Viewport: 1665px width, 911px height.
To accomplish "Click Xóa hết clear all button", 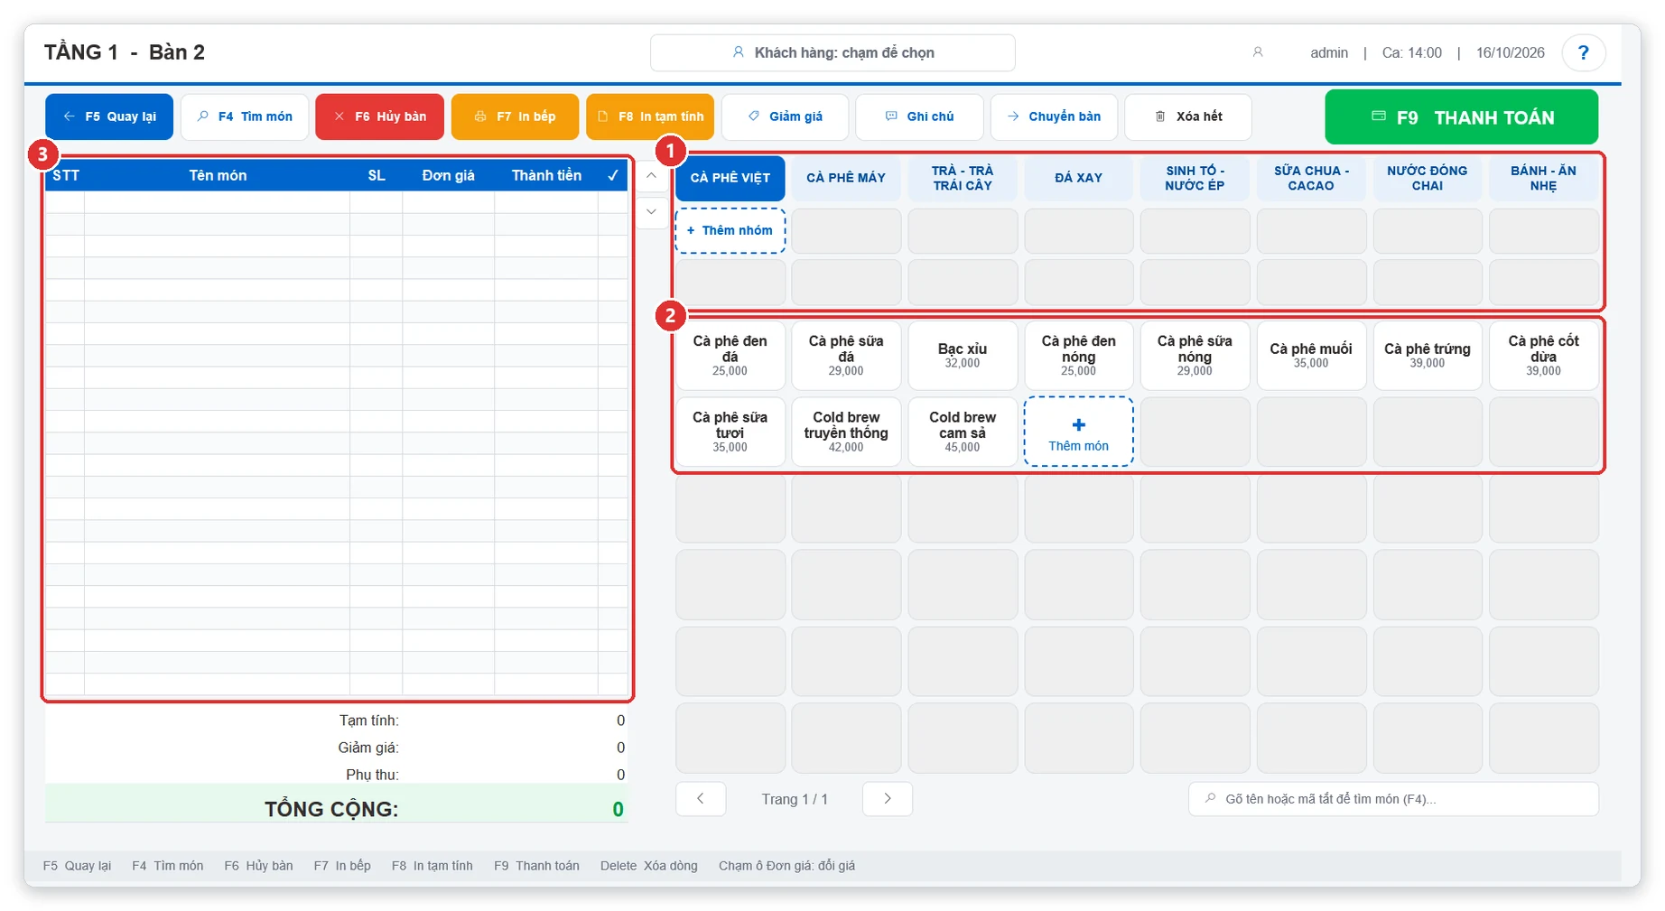I will click(x=1188, y=116).
